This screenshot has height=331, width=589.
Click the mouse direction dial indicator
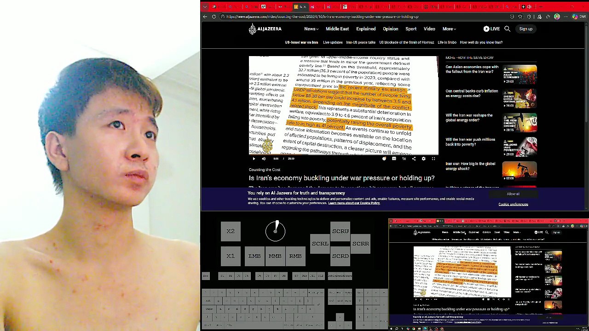(275, 231)
